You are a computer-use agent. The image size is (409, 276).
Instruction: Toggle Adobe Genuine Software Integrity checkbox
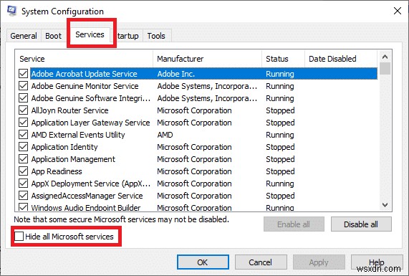click(x=23, y=98)
